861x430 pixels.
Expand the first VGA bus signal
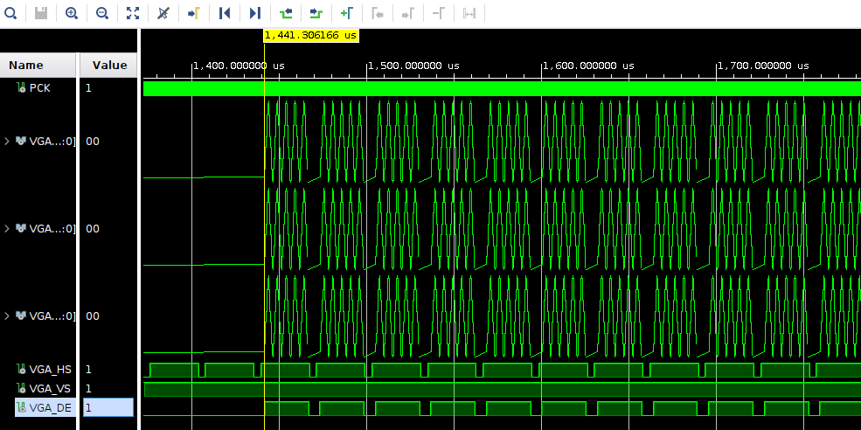7,141
